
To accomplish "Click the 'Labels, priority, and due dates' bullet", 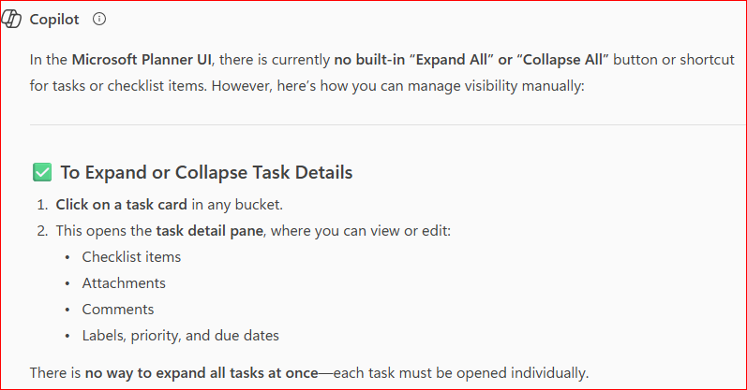I will click(x=181, y=336).
